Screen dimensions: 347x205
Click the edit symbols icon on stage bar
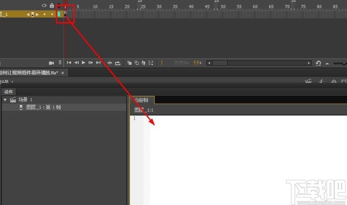[321, 81]
